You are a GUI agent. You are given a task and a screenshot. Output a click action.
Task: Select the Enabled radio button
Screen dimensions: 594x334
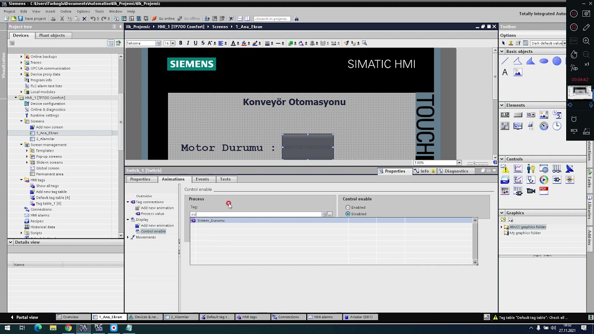[348, 207]
